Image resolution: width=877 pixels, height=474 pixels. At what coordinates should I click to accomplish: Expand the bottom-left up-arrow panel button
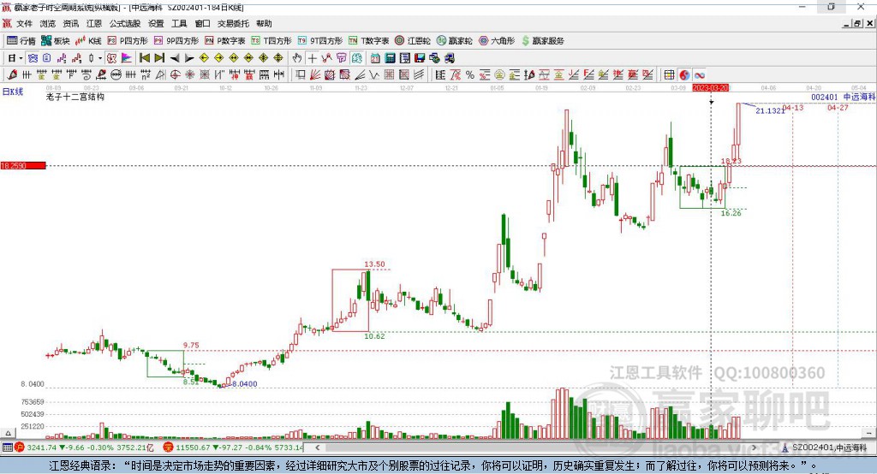(x=8, y=433)
